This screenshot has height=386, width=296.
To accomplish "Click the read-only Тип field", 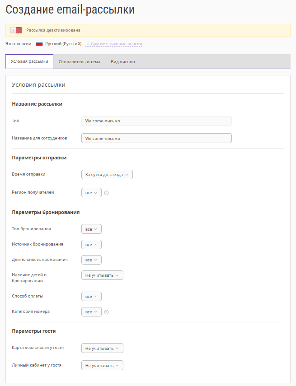I will tap(156, 121).
